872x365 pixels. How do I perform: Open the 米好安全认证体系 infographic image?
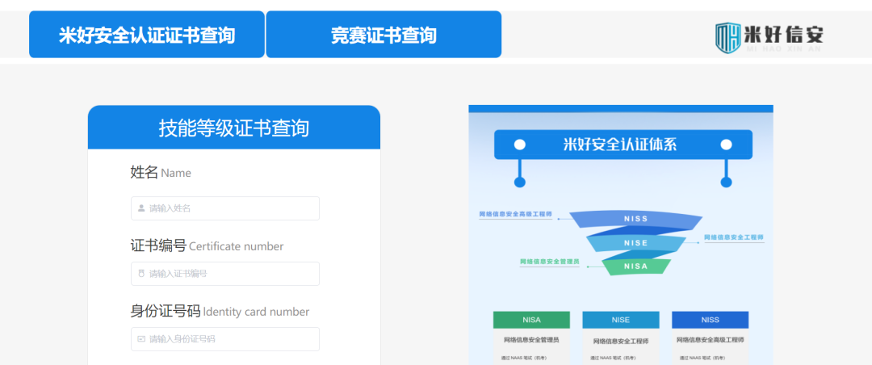pos(621,235)
